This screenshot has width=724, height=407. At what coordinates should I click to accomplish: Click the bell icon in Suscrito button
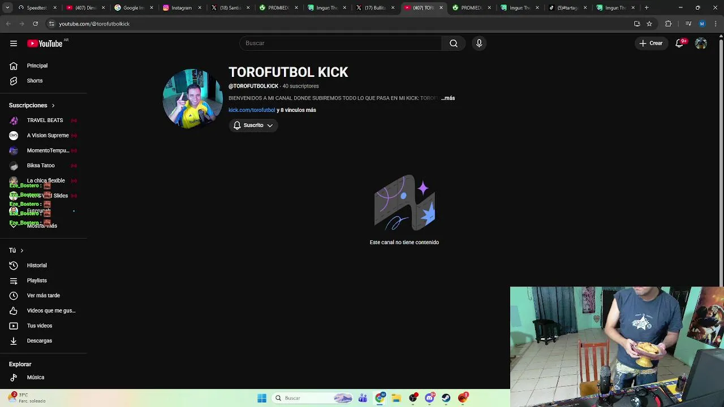tap(237, 125)
